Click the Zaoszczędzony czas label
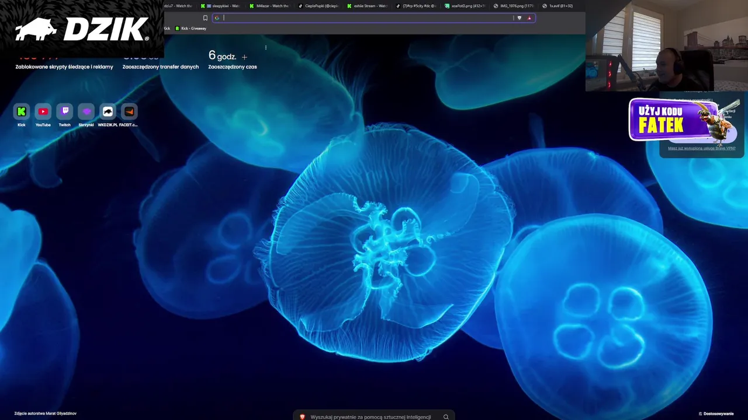This screenshot has height=420, width=748. point(233,66)
